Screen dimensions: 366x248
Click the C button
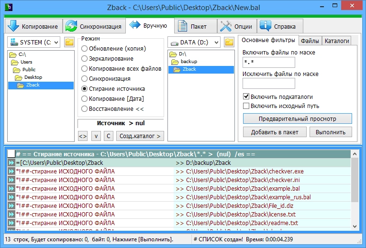point(109,136)
